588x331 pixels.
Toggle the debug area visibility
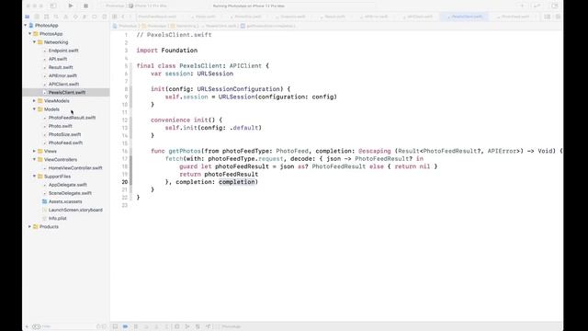tap(115, 326)
